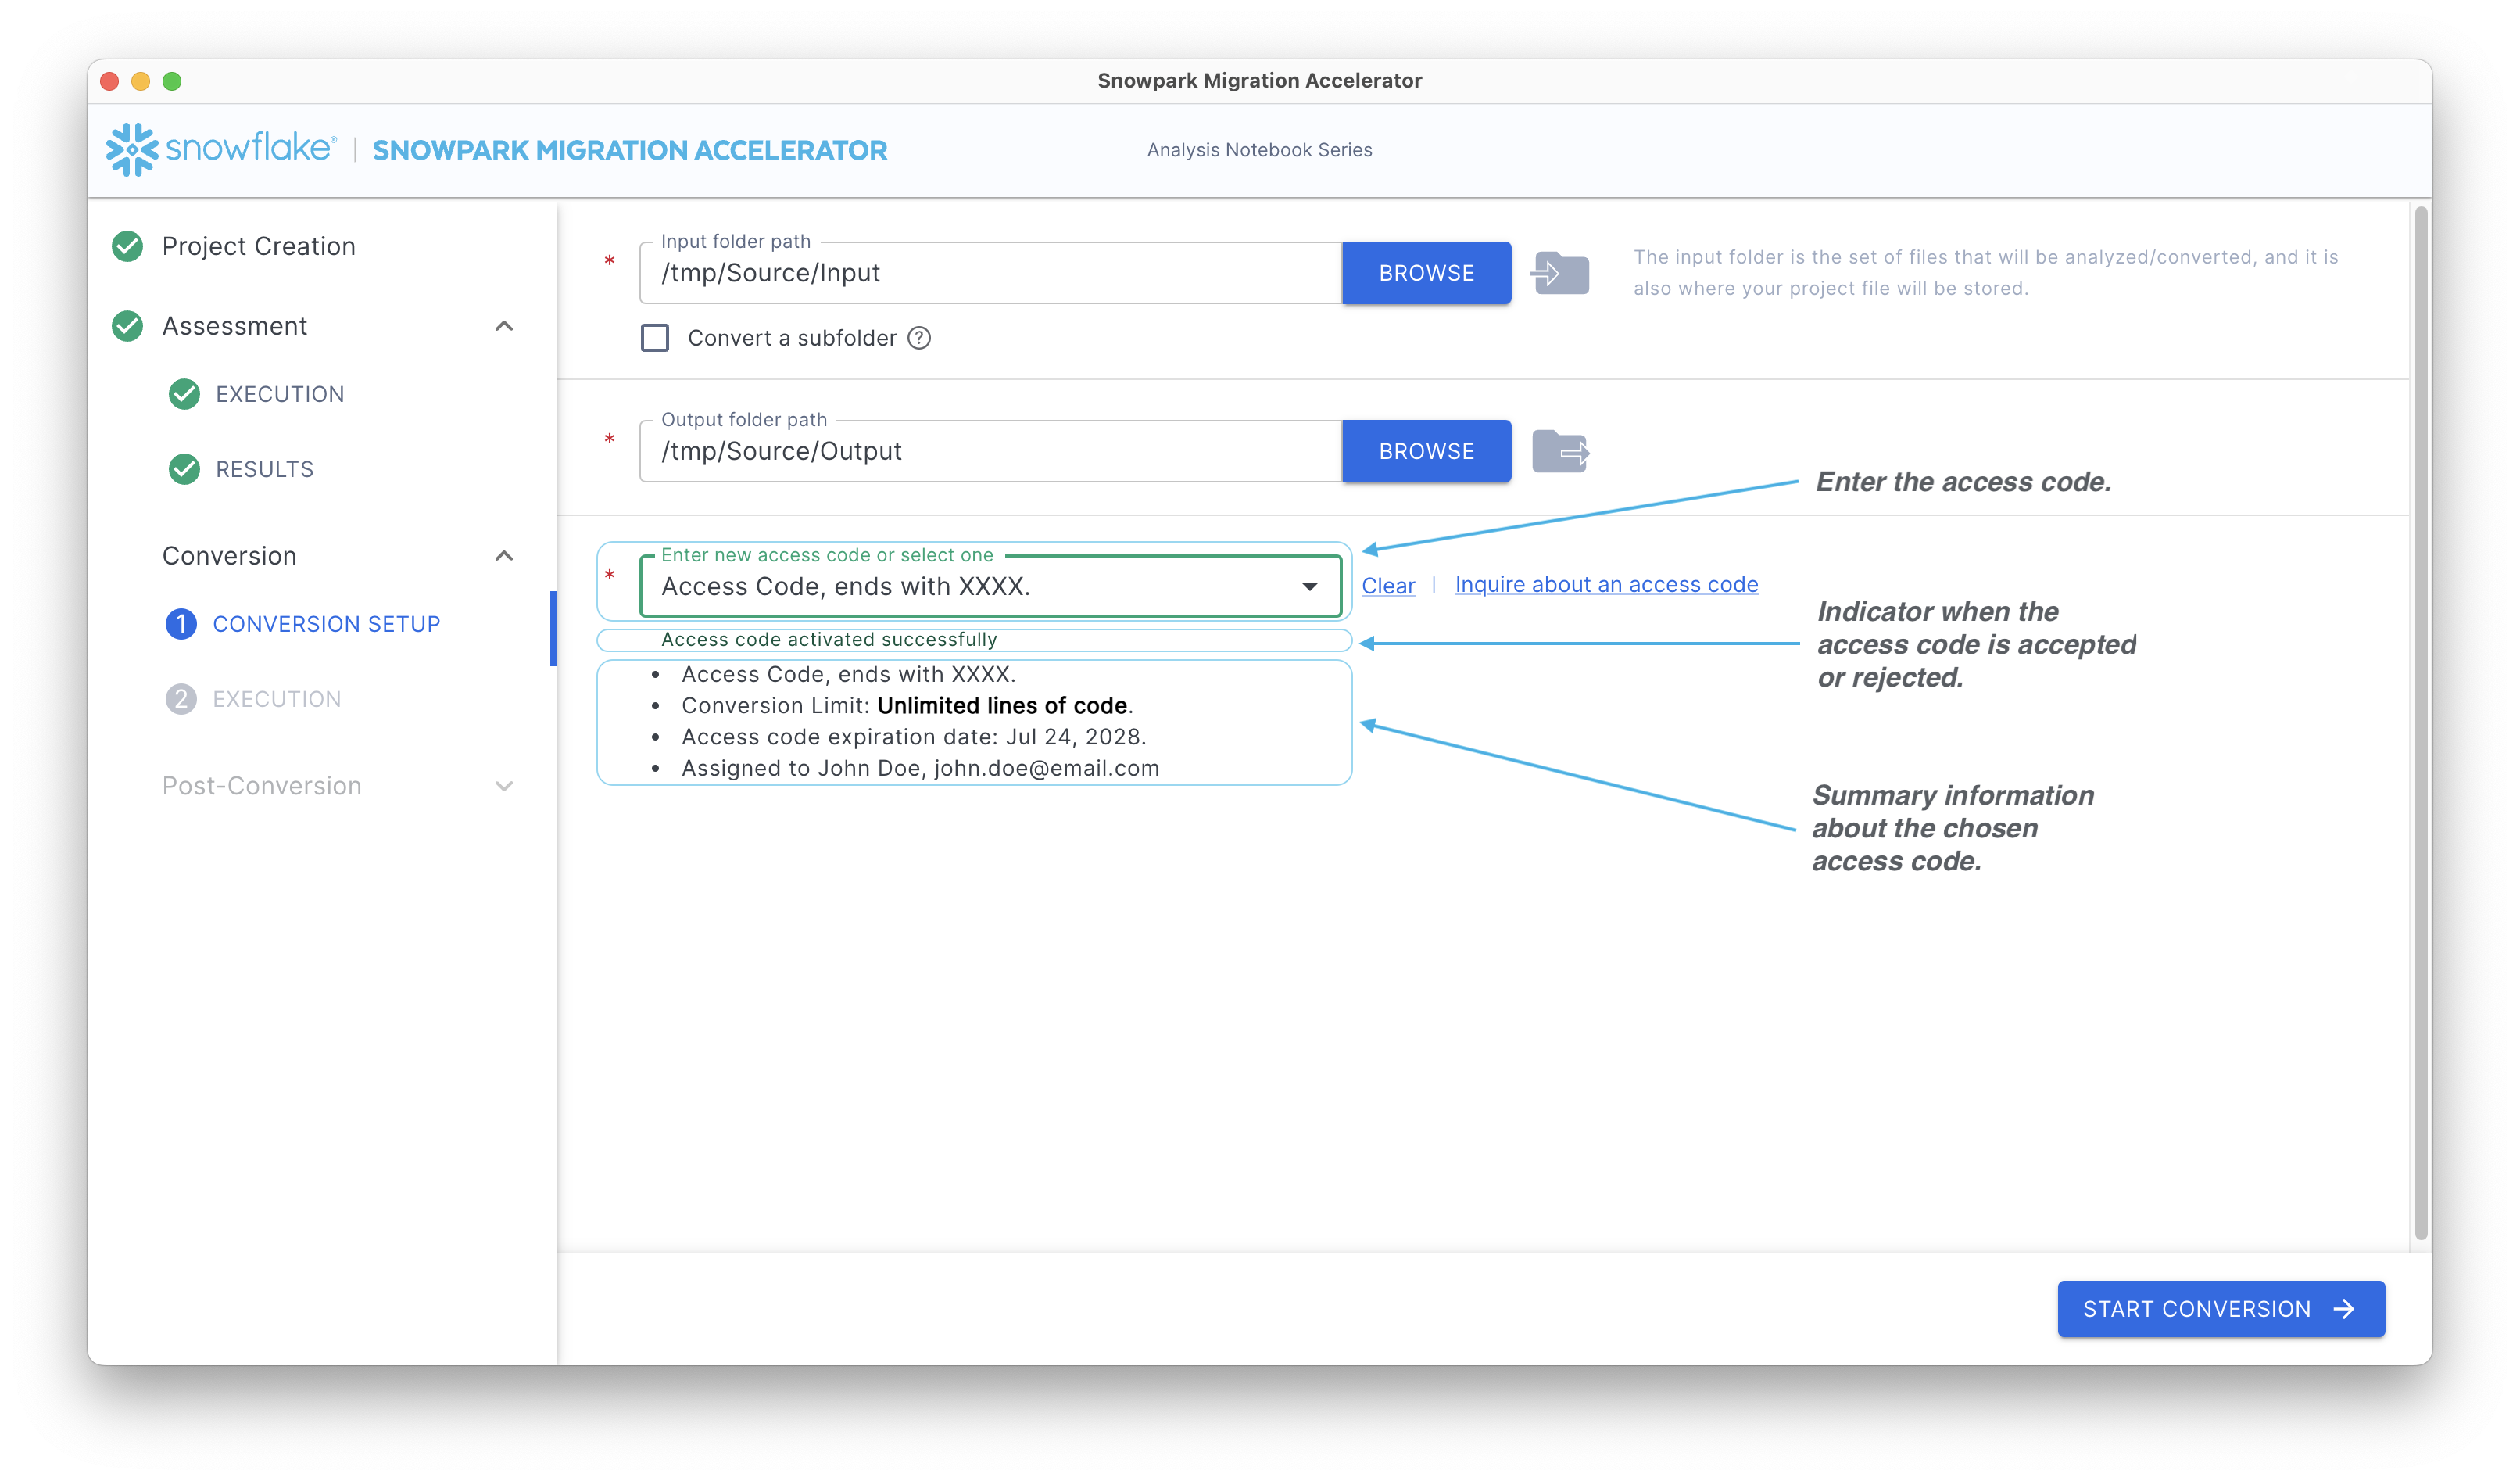The image size is (2520, 1481).
Task: Click the output folder arrow icon
Action: (x=1560, y=451)
